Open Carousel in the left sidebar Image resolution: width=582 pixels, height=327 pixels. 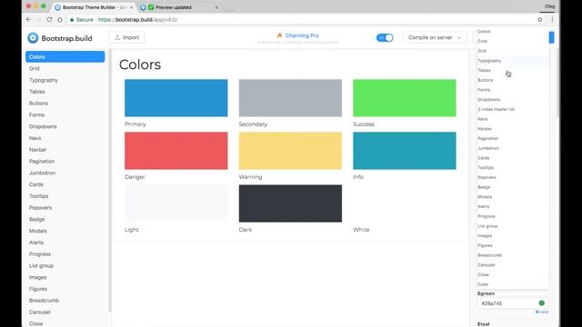pyautogui.click(x=40, y=312)
